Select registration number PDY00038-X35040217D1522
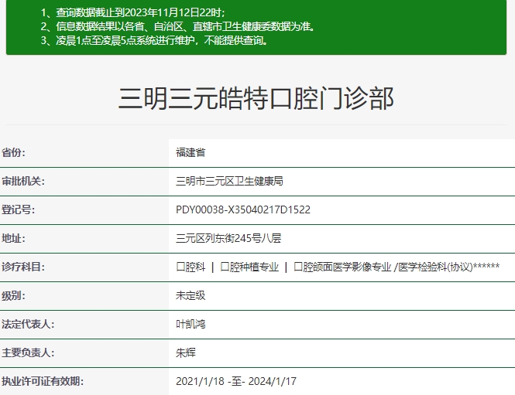This screenshot has height=395, width=515. (243, 209)
